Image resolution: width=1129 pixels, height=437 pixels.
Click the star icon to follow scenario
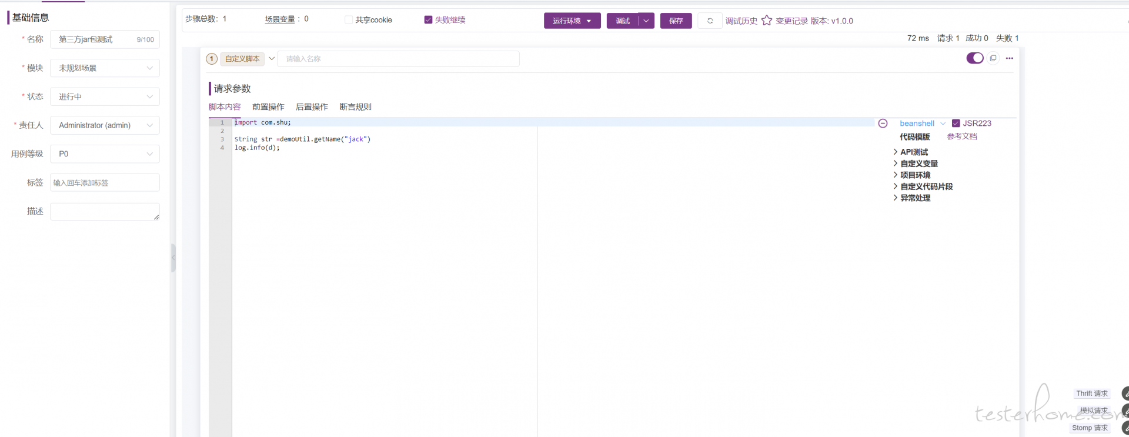[767, 21]
